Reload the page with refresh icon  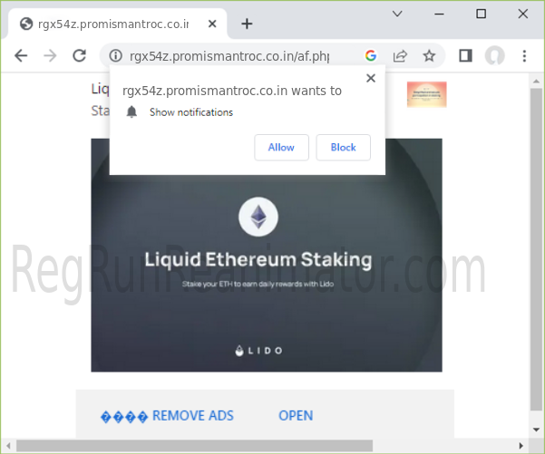click(x=79, y=55)
